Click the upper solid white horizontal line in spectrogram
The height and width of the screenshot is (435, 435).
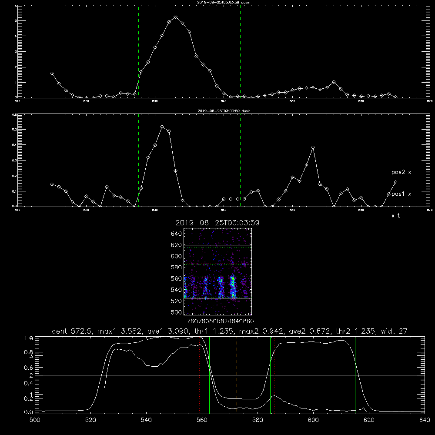(x=217, y=245)
